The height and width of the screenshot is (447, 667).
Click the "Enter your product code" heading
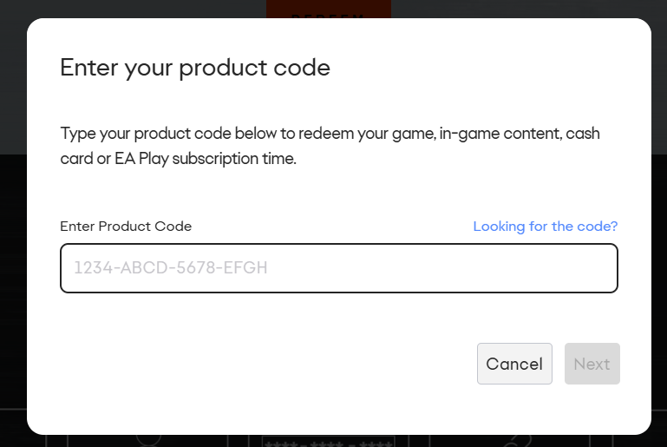click(x=195, y=68)
